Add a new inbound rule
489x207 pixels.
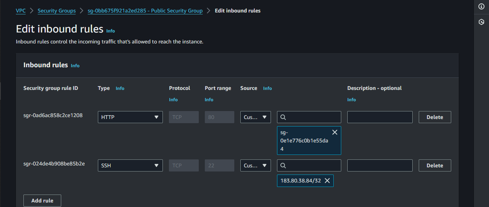pyautogui.click(x=42, y=201)
